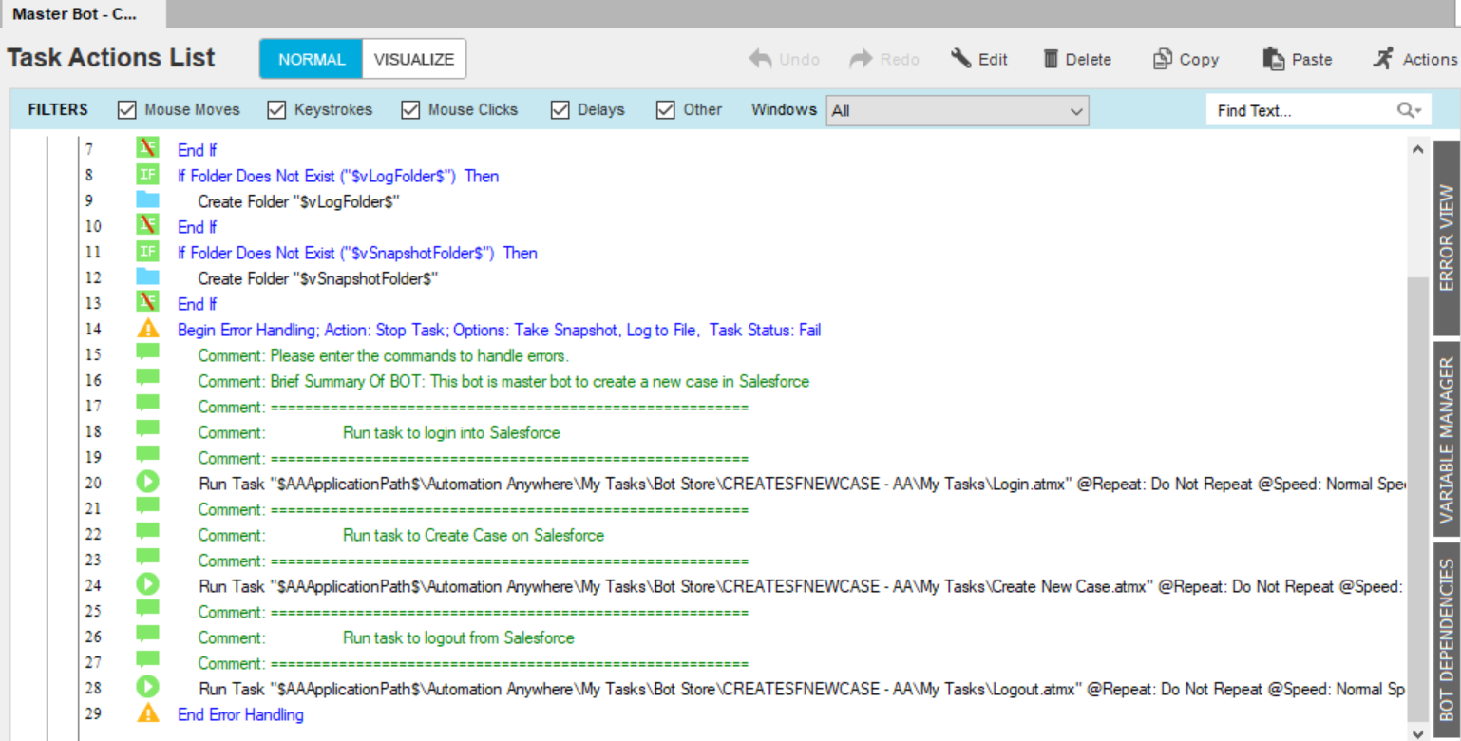Screen dimensions: 1461x741
Task: Uncheck the Mouse Moves filter
Action: tap(127, 110)
